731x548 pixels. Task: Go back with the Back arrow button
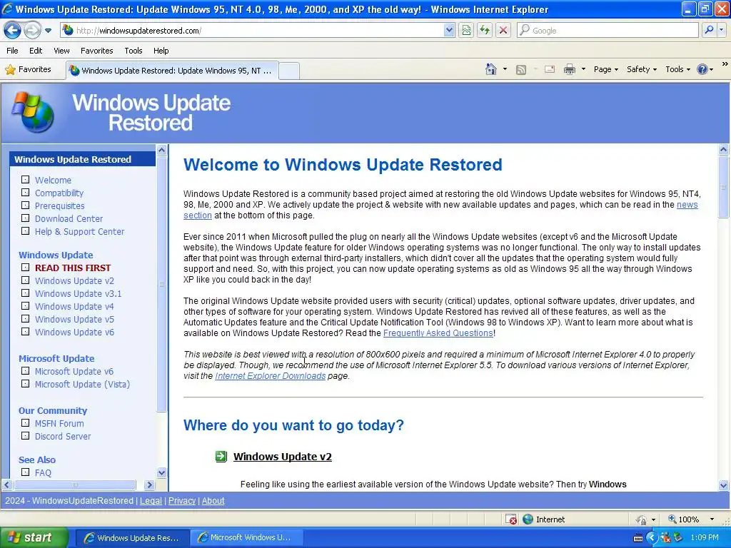[x=13, y=31]
